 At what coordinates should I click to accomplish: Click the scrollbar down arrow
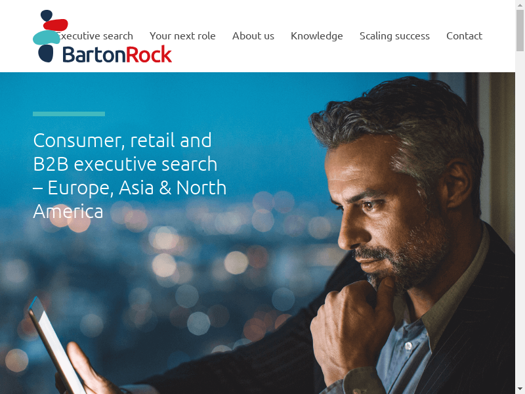(520, 389)
